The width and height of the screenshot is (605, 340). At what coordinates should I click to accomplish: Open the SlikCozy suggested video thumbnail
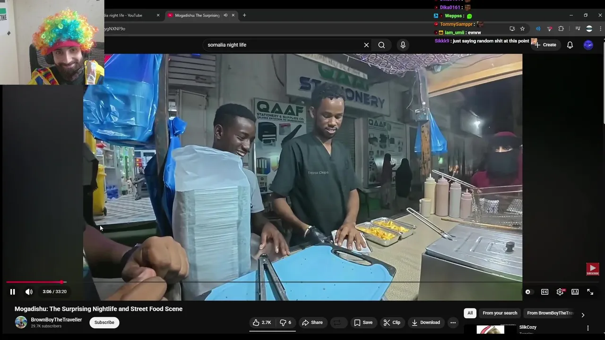490,329
